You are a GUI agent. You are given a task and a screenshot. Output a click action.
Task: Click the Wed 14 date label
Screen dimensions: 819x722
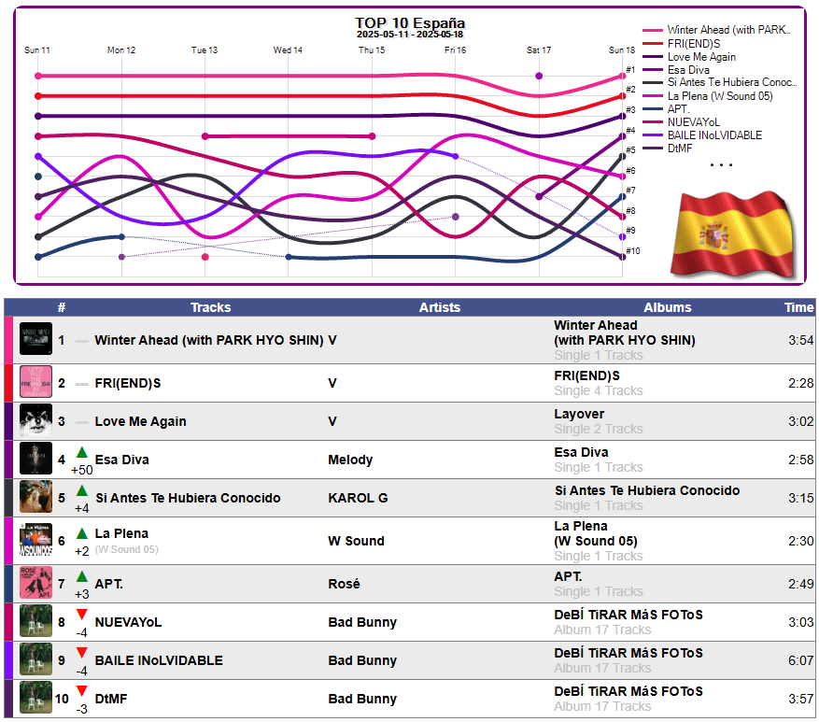(x=288, y=50)
